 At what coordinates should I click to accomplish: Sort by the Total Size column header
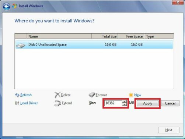click(x=105, y=36)
